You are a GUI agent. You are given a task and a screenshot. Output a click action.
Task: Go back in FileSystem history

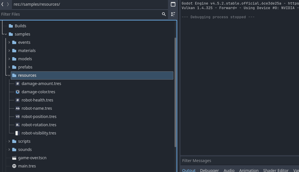[2, 4]
